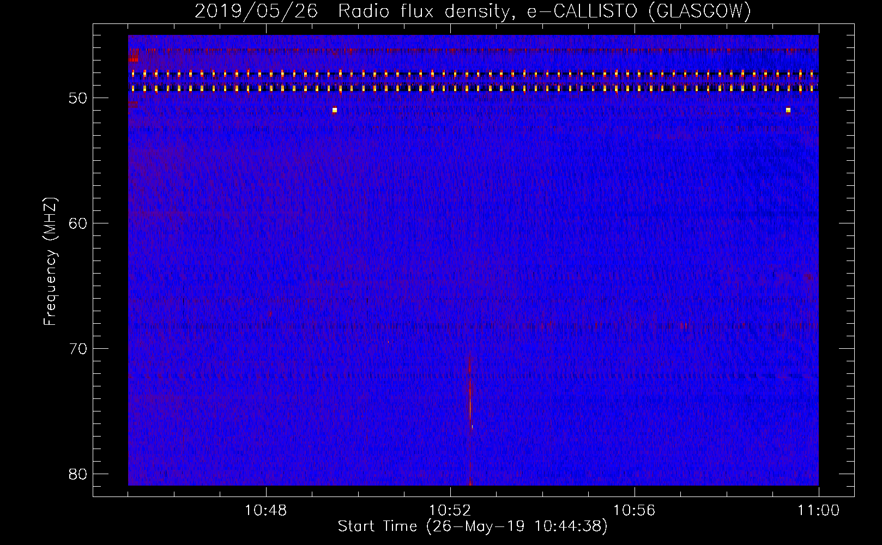Click the vertical red burst streak near 10:52
The width and height of the screenshot is (882, 545).
[x=470, y=420]
